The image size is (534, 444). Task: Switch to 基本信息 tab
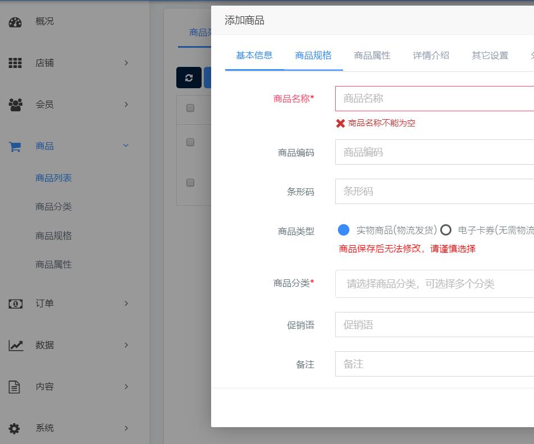pyautogui.click(x=254, y=55)
